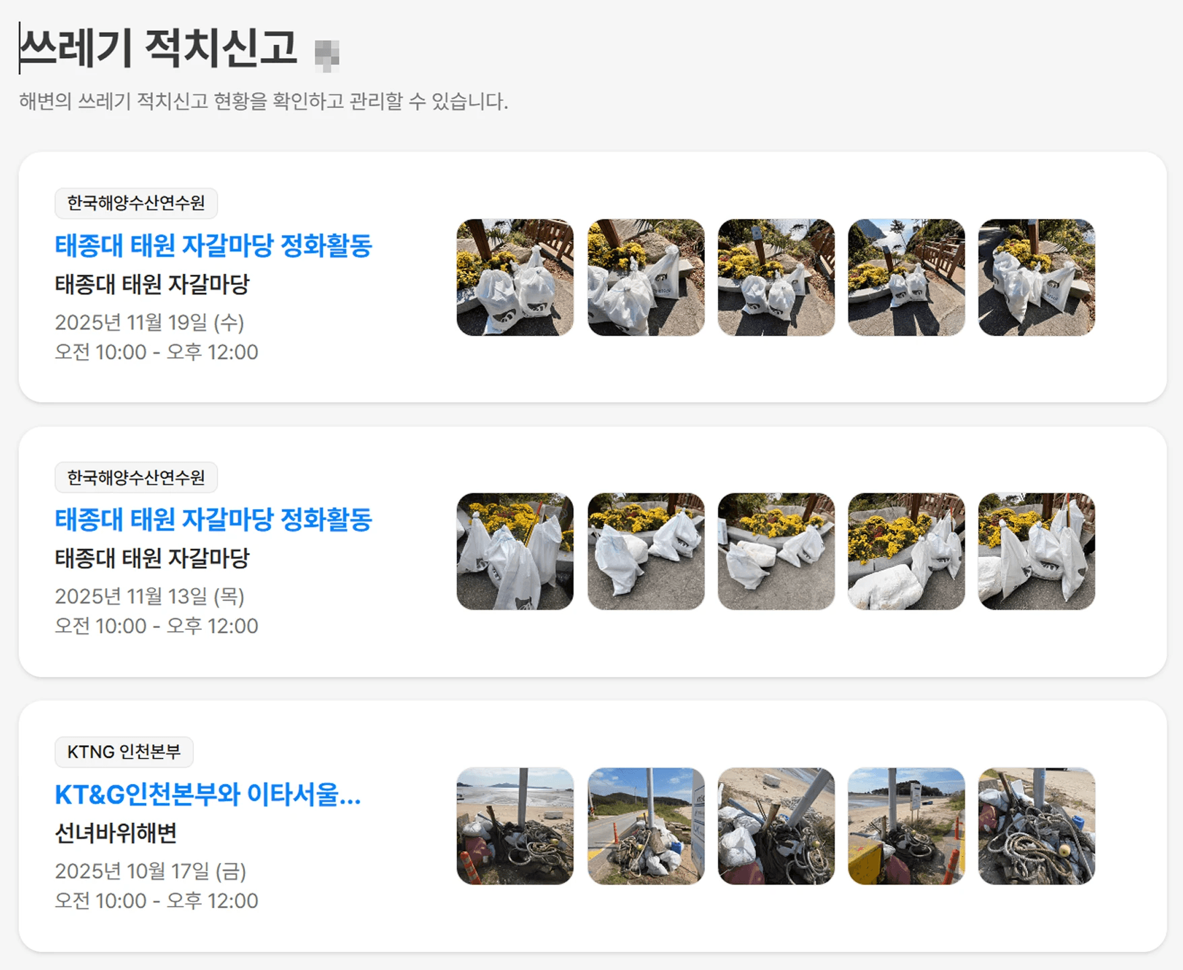View second photo of the 11월 19일 report
Image resolution: width=1183 pixels, height=970 pixels.
tap(646, 278)
